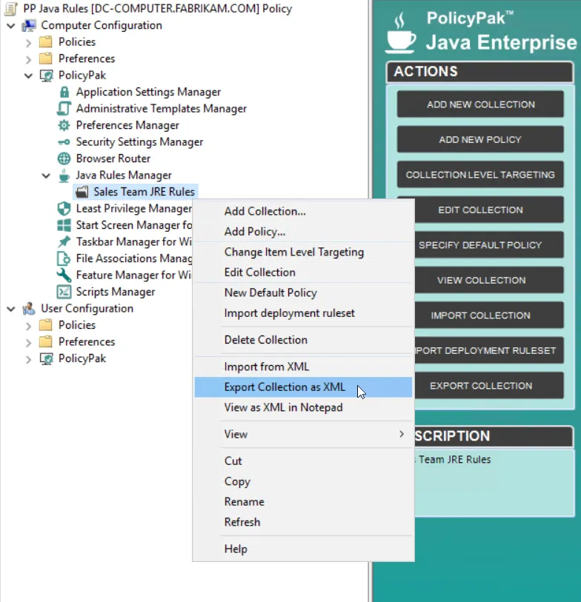The height and width of the screenshot is (602, 581).
Task: Click IMPORT DEPLOYMENT RULESET action button
Action: [x=489, y=350]
